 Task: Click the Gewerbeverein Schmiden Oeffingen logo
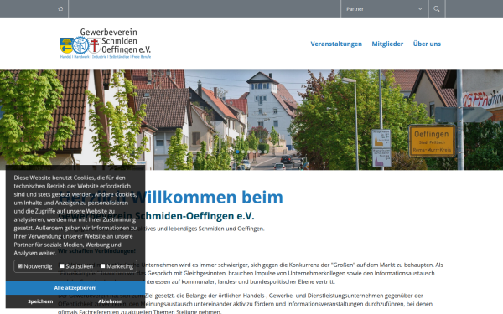(x=106, y=44)
